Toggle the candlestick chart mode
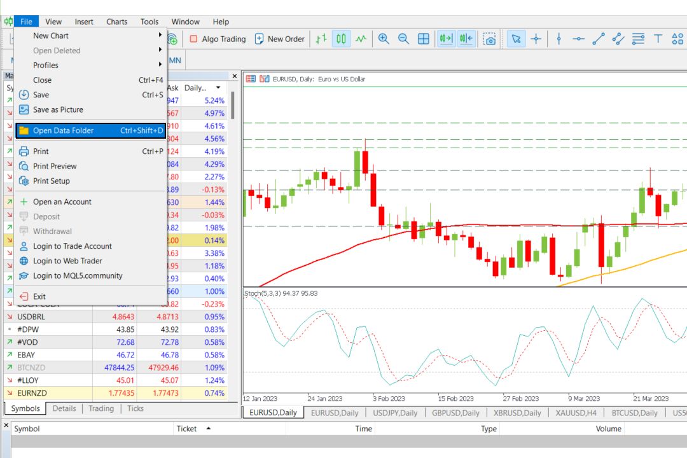The image size is (687, 458). click(341, 39)
